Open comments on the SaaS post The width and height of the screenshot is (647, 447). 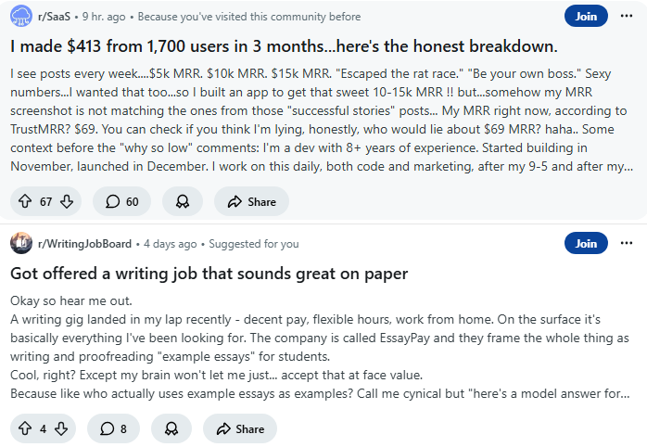(x=121, y=201)
